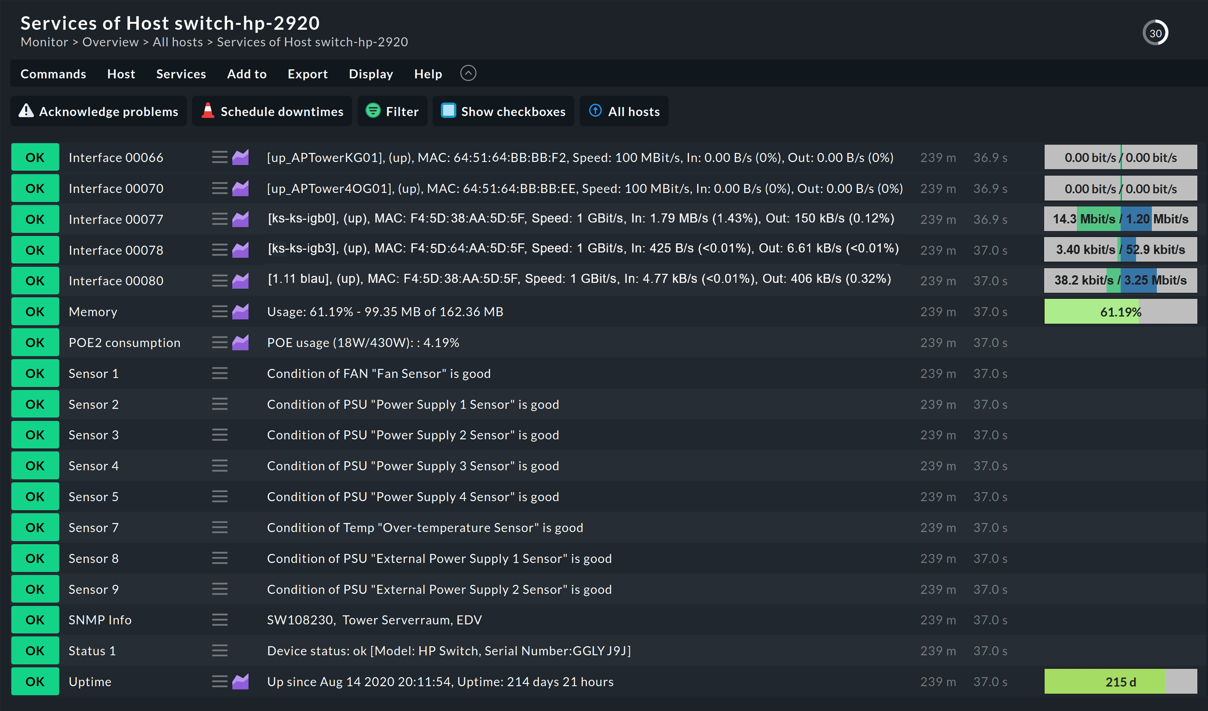The width and height of the screenshot is (1208, 711).
Task: Open the Add to menu
Action: pyautogui.click(x=246, y=74)
